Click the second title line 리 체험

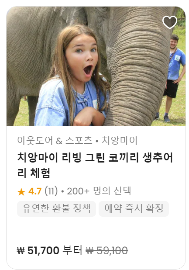[x=34, y=173]
